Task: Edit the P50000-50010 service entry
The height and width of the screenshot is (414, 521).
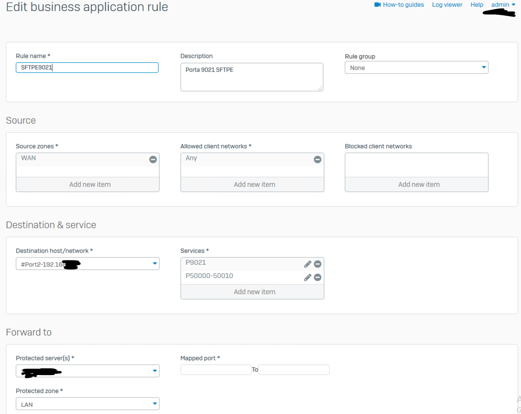Action: pos(308,278)
